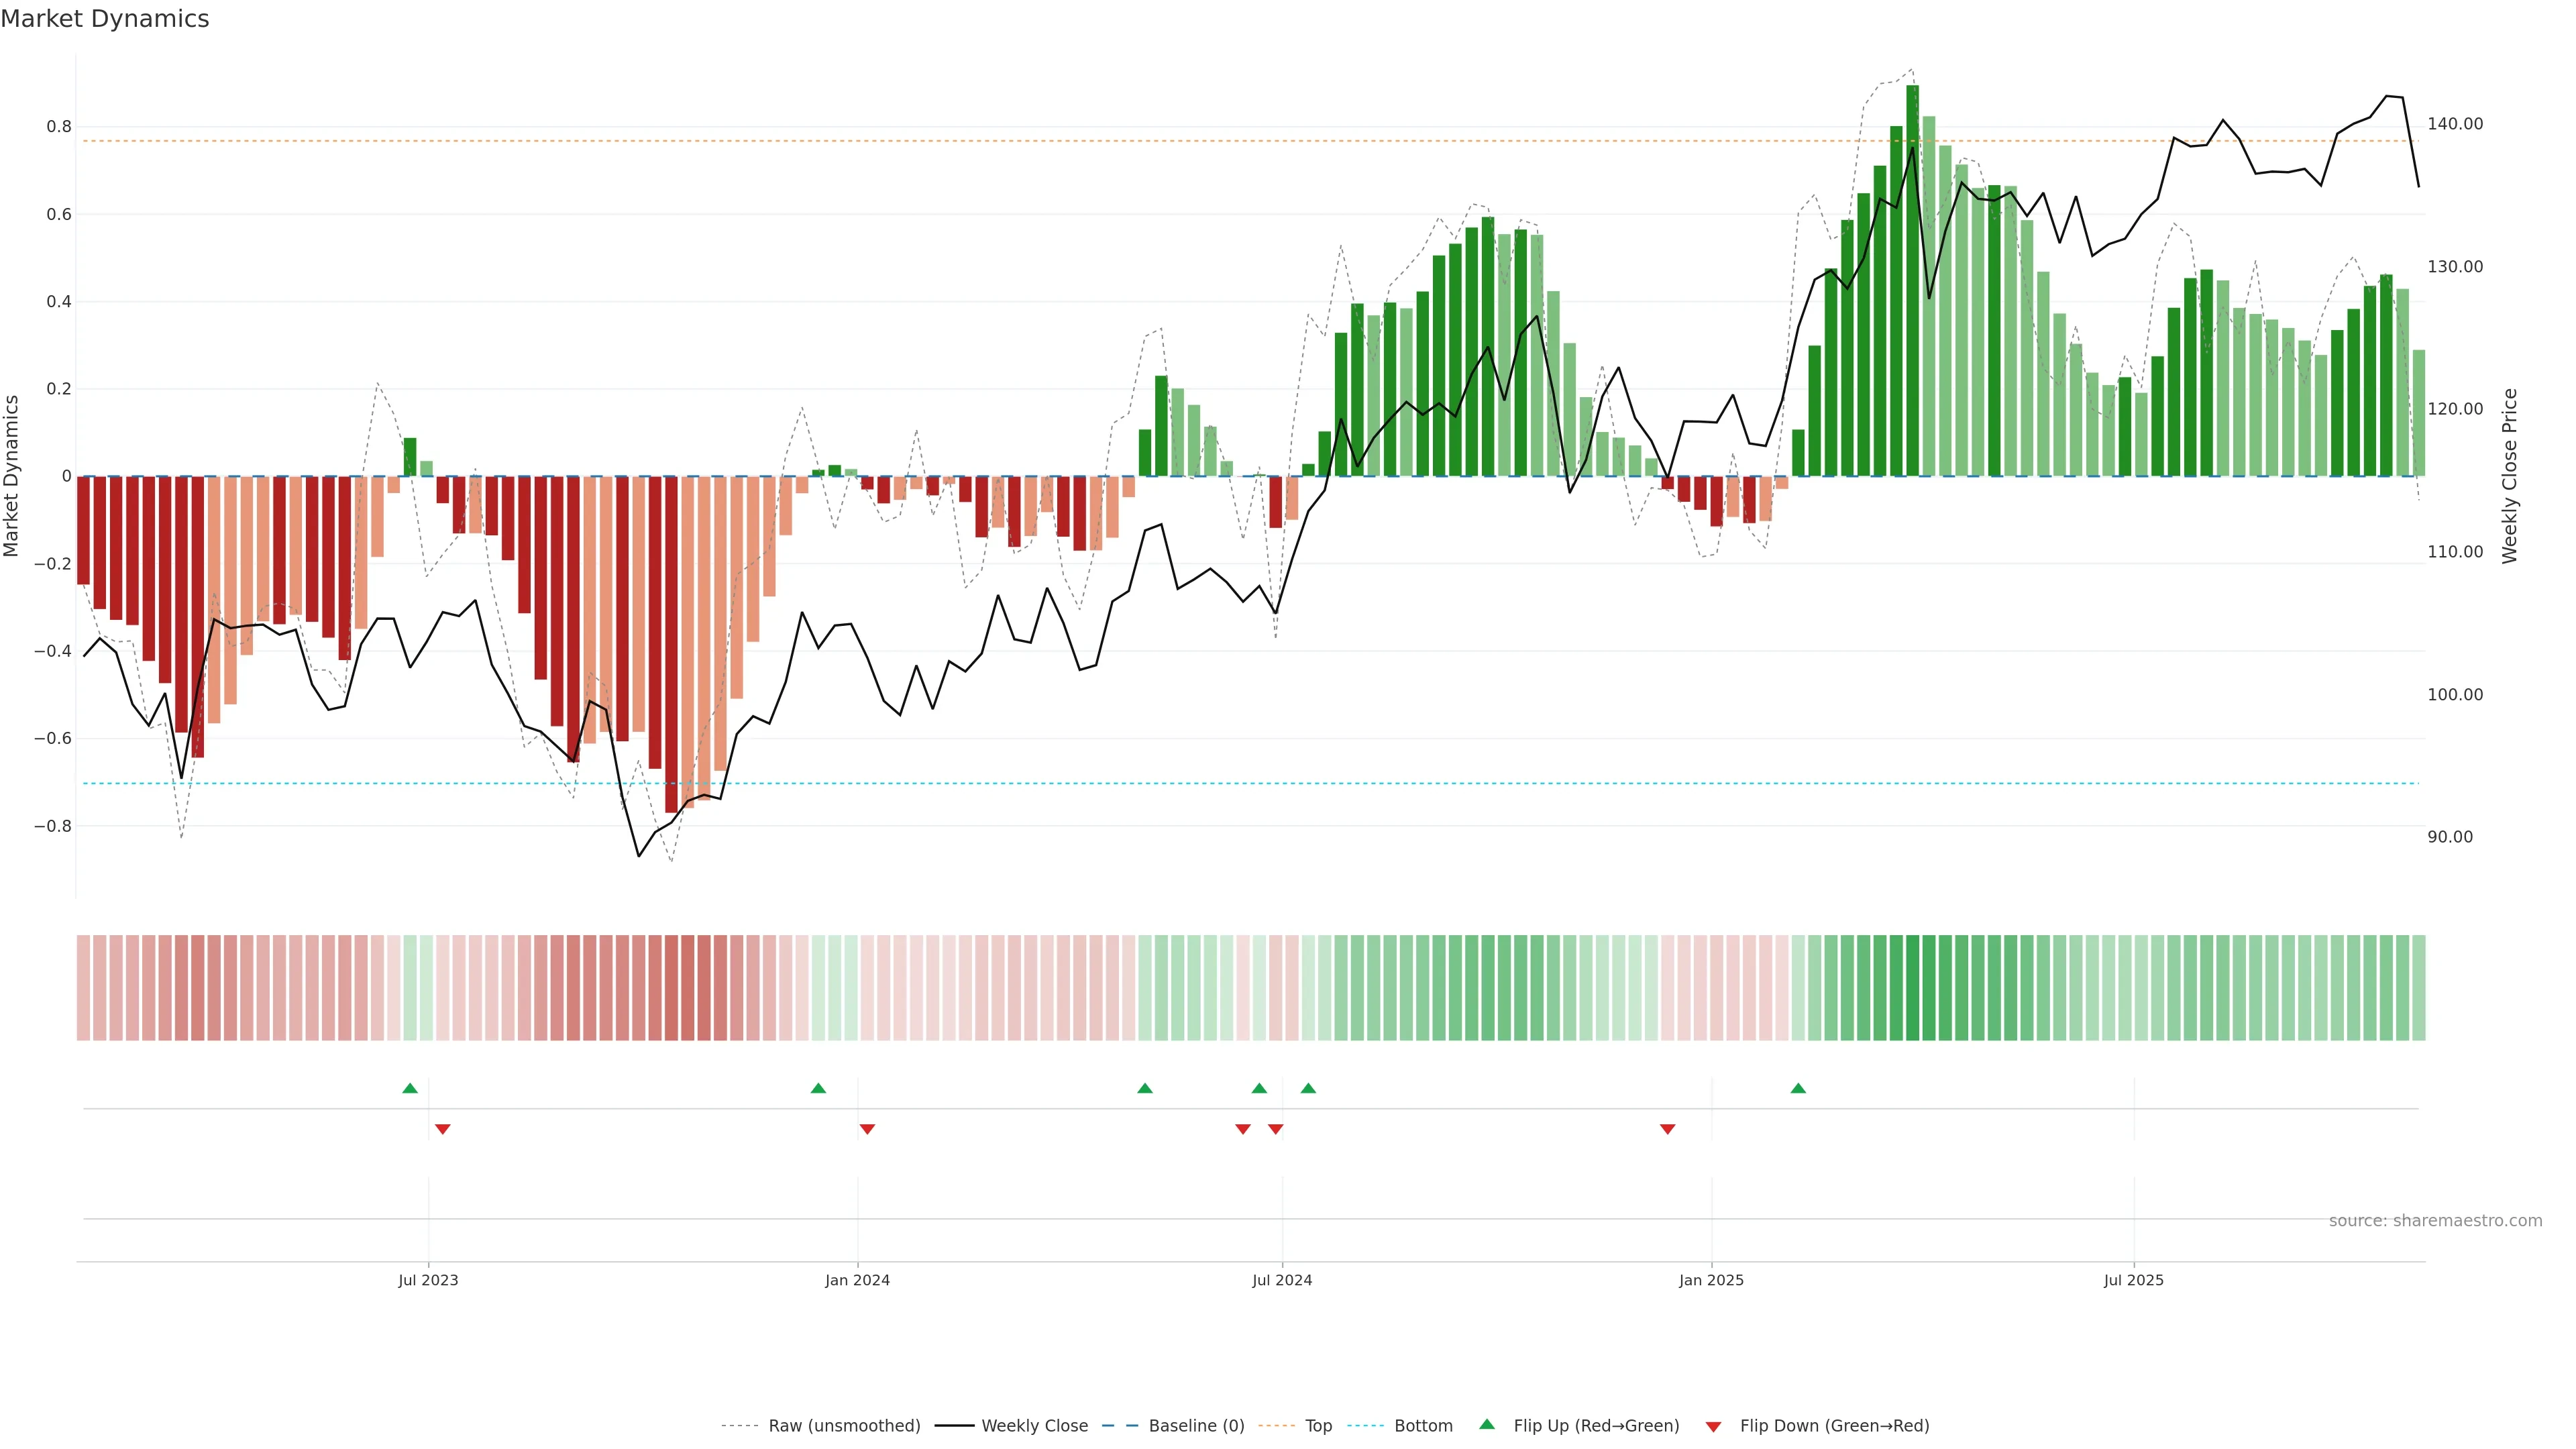
Task: Click the red flip-down marker before Jan 2025
Action: pos(1667,1129)
